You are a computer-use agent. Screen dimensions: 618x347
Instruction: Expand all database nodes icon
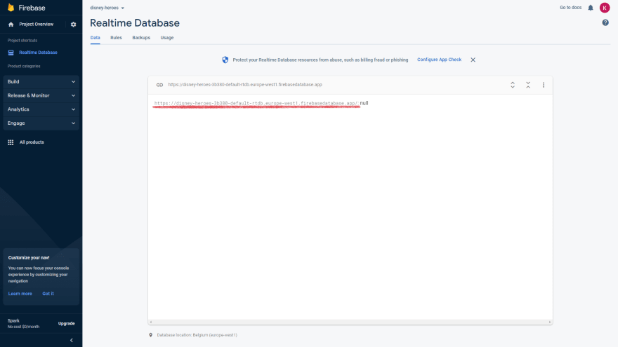point(513,85)
